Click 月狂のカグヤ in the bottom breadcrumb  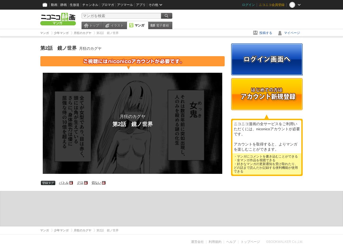[83, 230]
